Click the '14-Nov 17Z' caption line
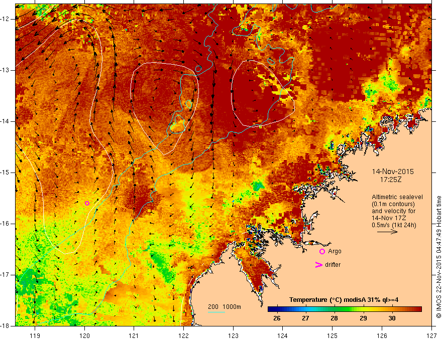Viewport: 442px width, 341px height. (x=387, y=218)
